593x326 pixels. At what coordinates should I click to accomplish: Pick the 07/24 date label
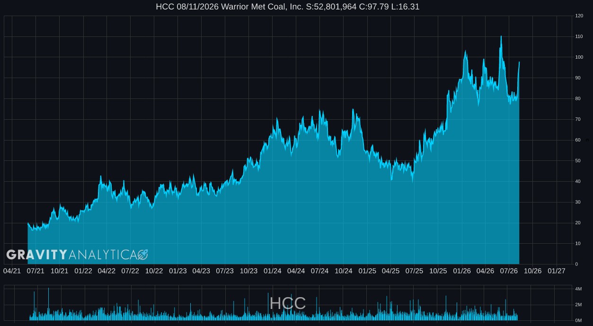pyautogui.click(x=319, y=271)
